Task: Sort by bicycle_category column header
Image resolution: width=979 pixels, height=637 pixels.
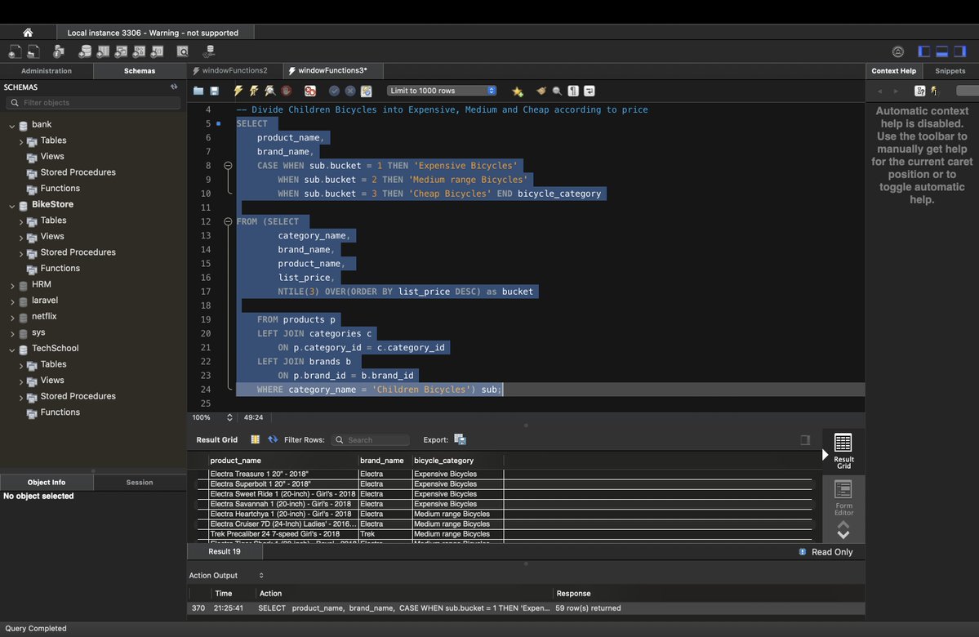Action: [458, 461]
